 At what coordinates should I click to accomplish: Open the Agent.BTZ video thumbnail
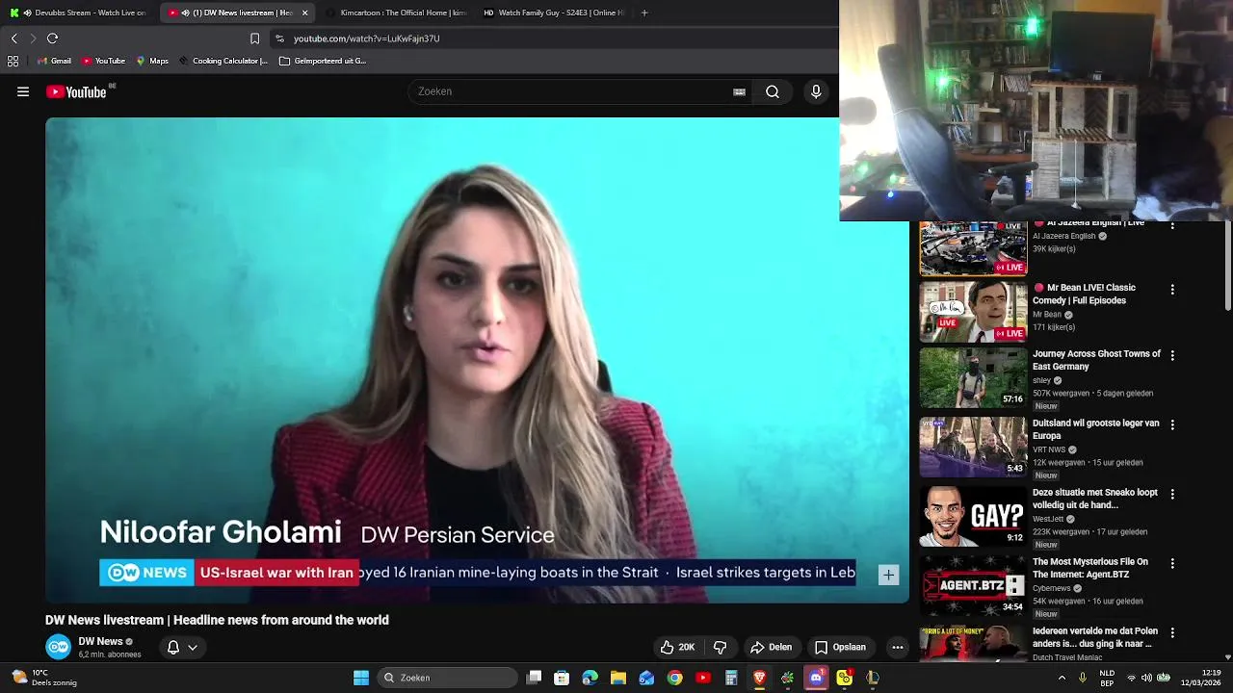click(x=973, y=585)
